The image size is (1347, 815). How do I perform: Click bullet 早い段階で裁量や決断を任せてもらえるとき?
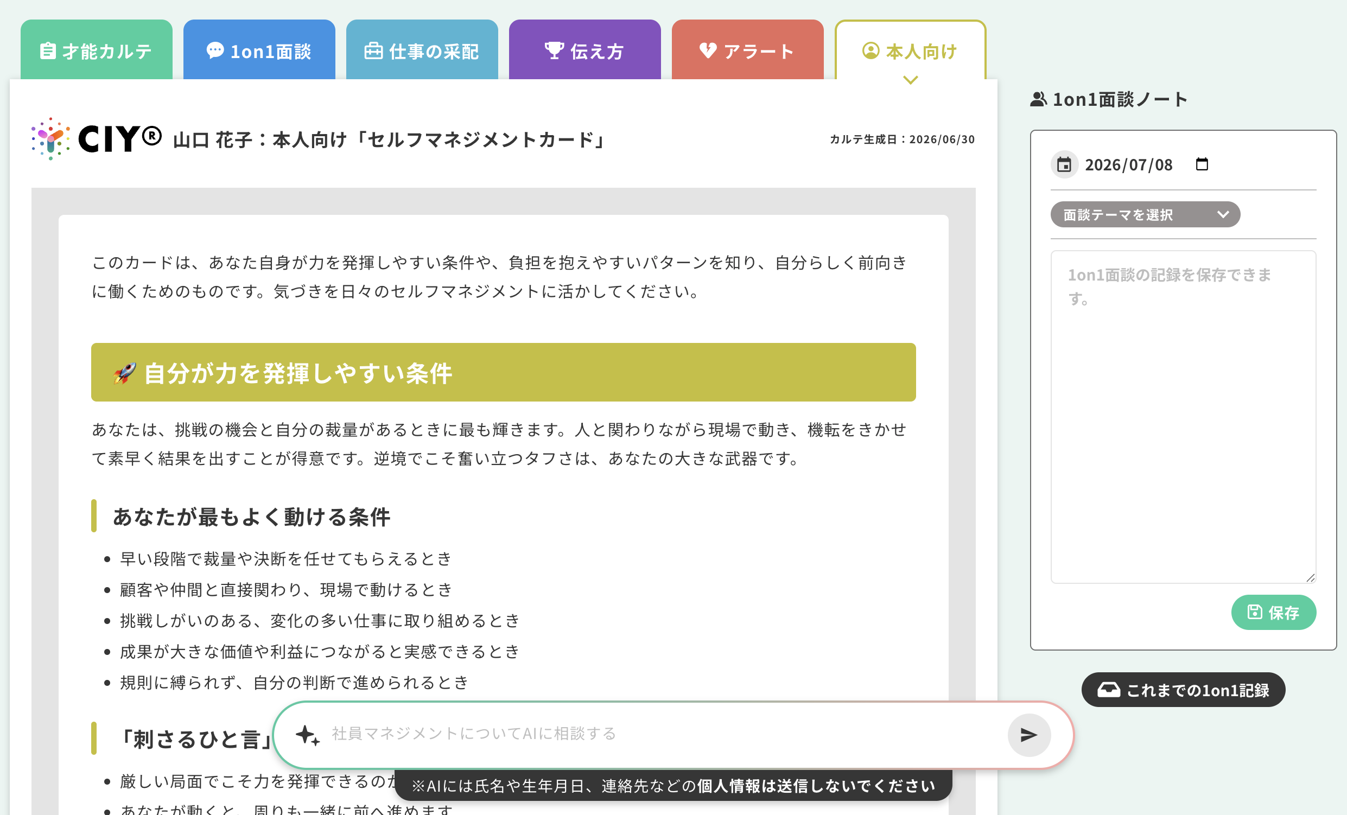point(286,559)
